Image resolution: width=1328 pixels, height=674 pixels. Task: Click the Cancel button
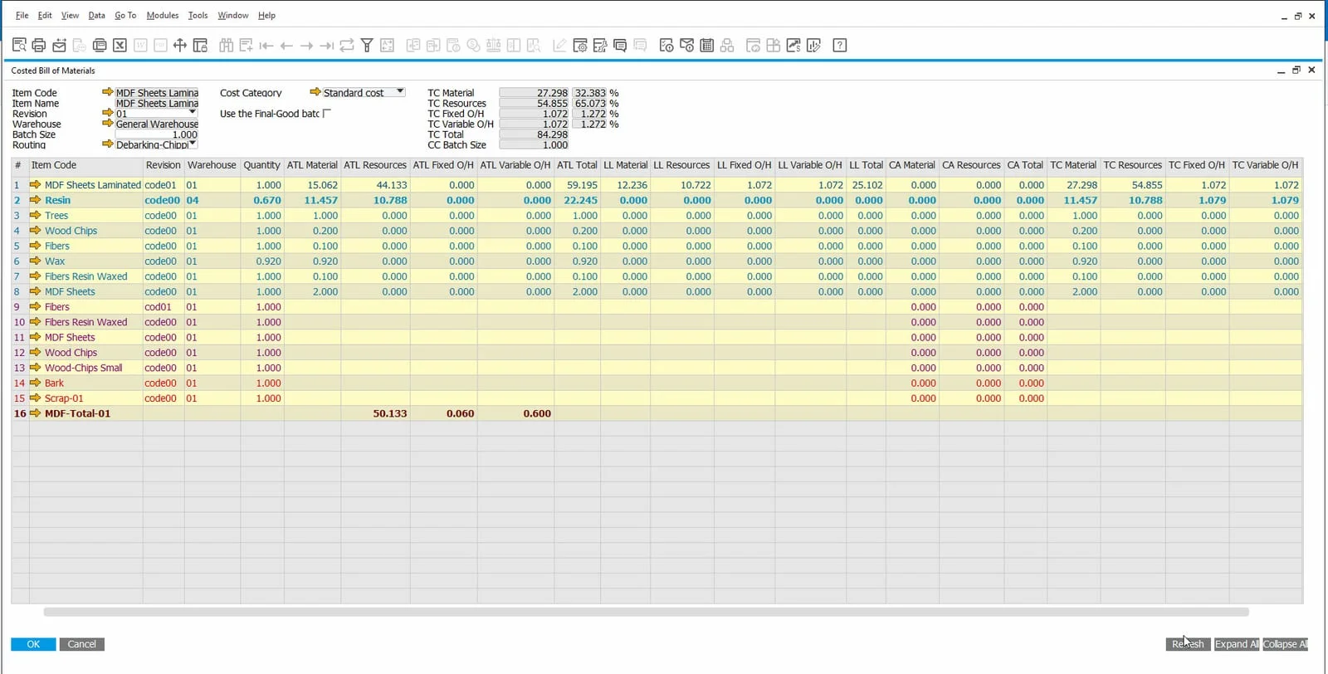tap(81, 644)
